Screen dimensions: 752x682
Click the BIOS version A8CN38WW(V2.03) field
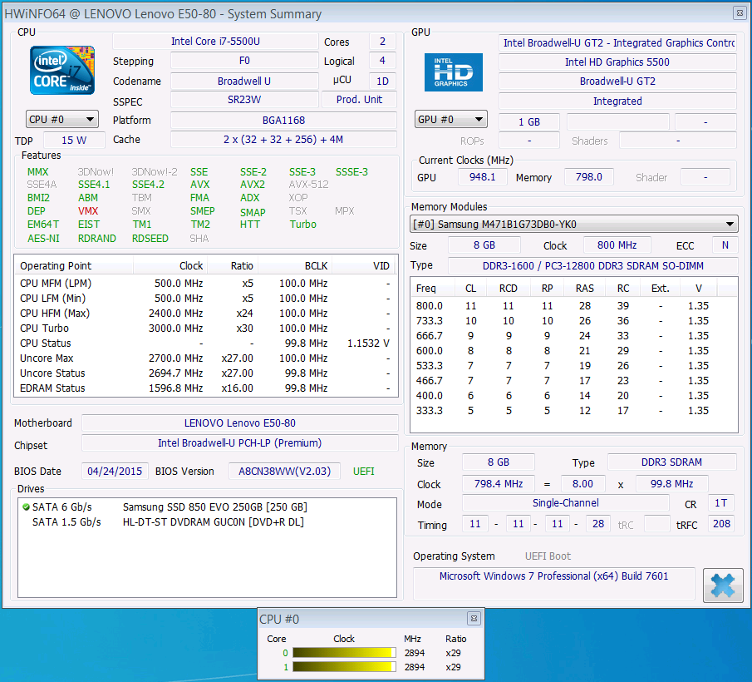pyautogui.click(x=284, y=472)
